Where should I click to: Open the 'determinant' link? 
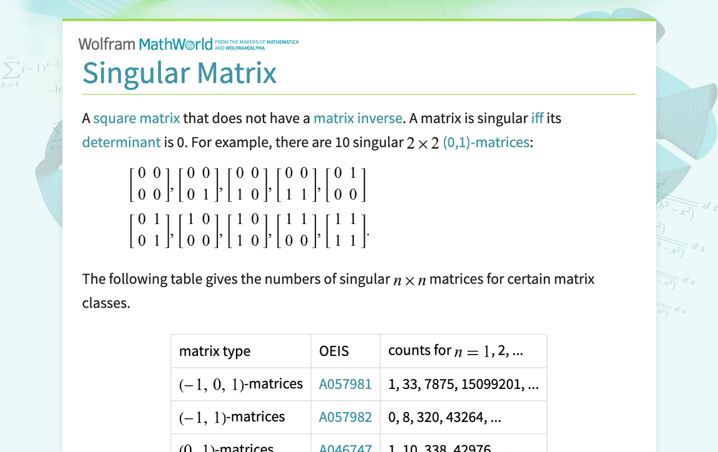coord(121,142)
